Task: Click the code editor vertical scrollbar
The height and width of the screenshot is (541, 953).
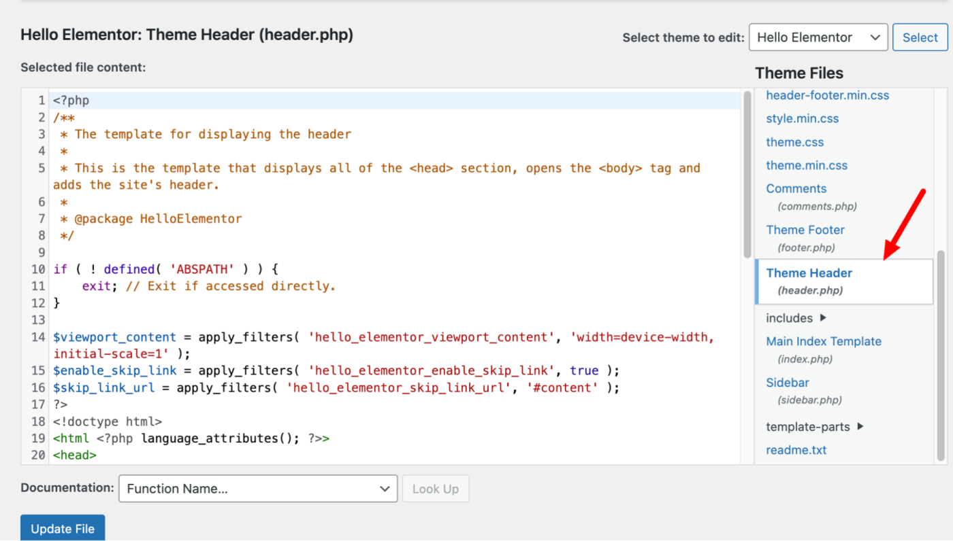Action: (747, 173)
